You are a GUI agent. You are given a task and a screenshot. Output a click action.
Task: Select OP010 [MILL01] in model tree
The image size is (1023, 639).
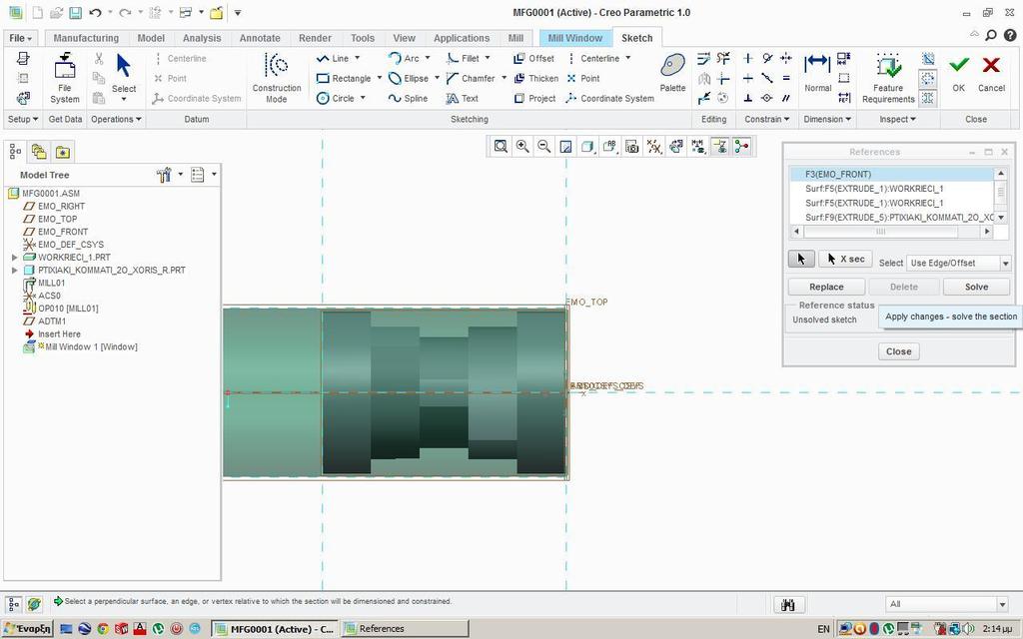coord(68,309)
